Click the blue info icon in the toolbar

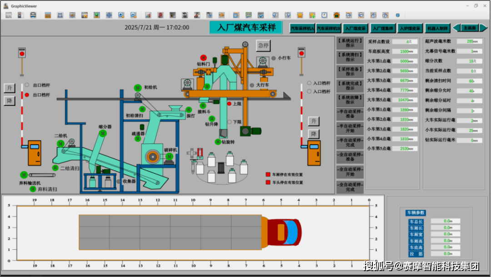pyautogui.click(x=397, y=15)
